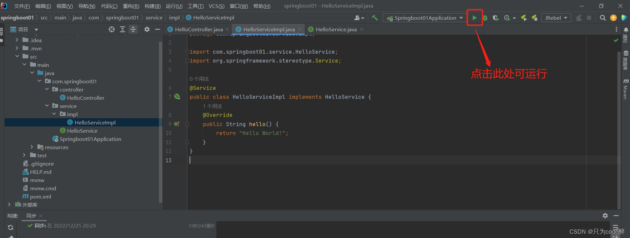This screenshot has height=238, width=630.
Task: Open the Springboot01Application run configuration dropdown
Action: [x=425, y=18]
